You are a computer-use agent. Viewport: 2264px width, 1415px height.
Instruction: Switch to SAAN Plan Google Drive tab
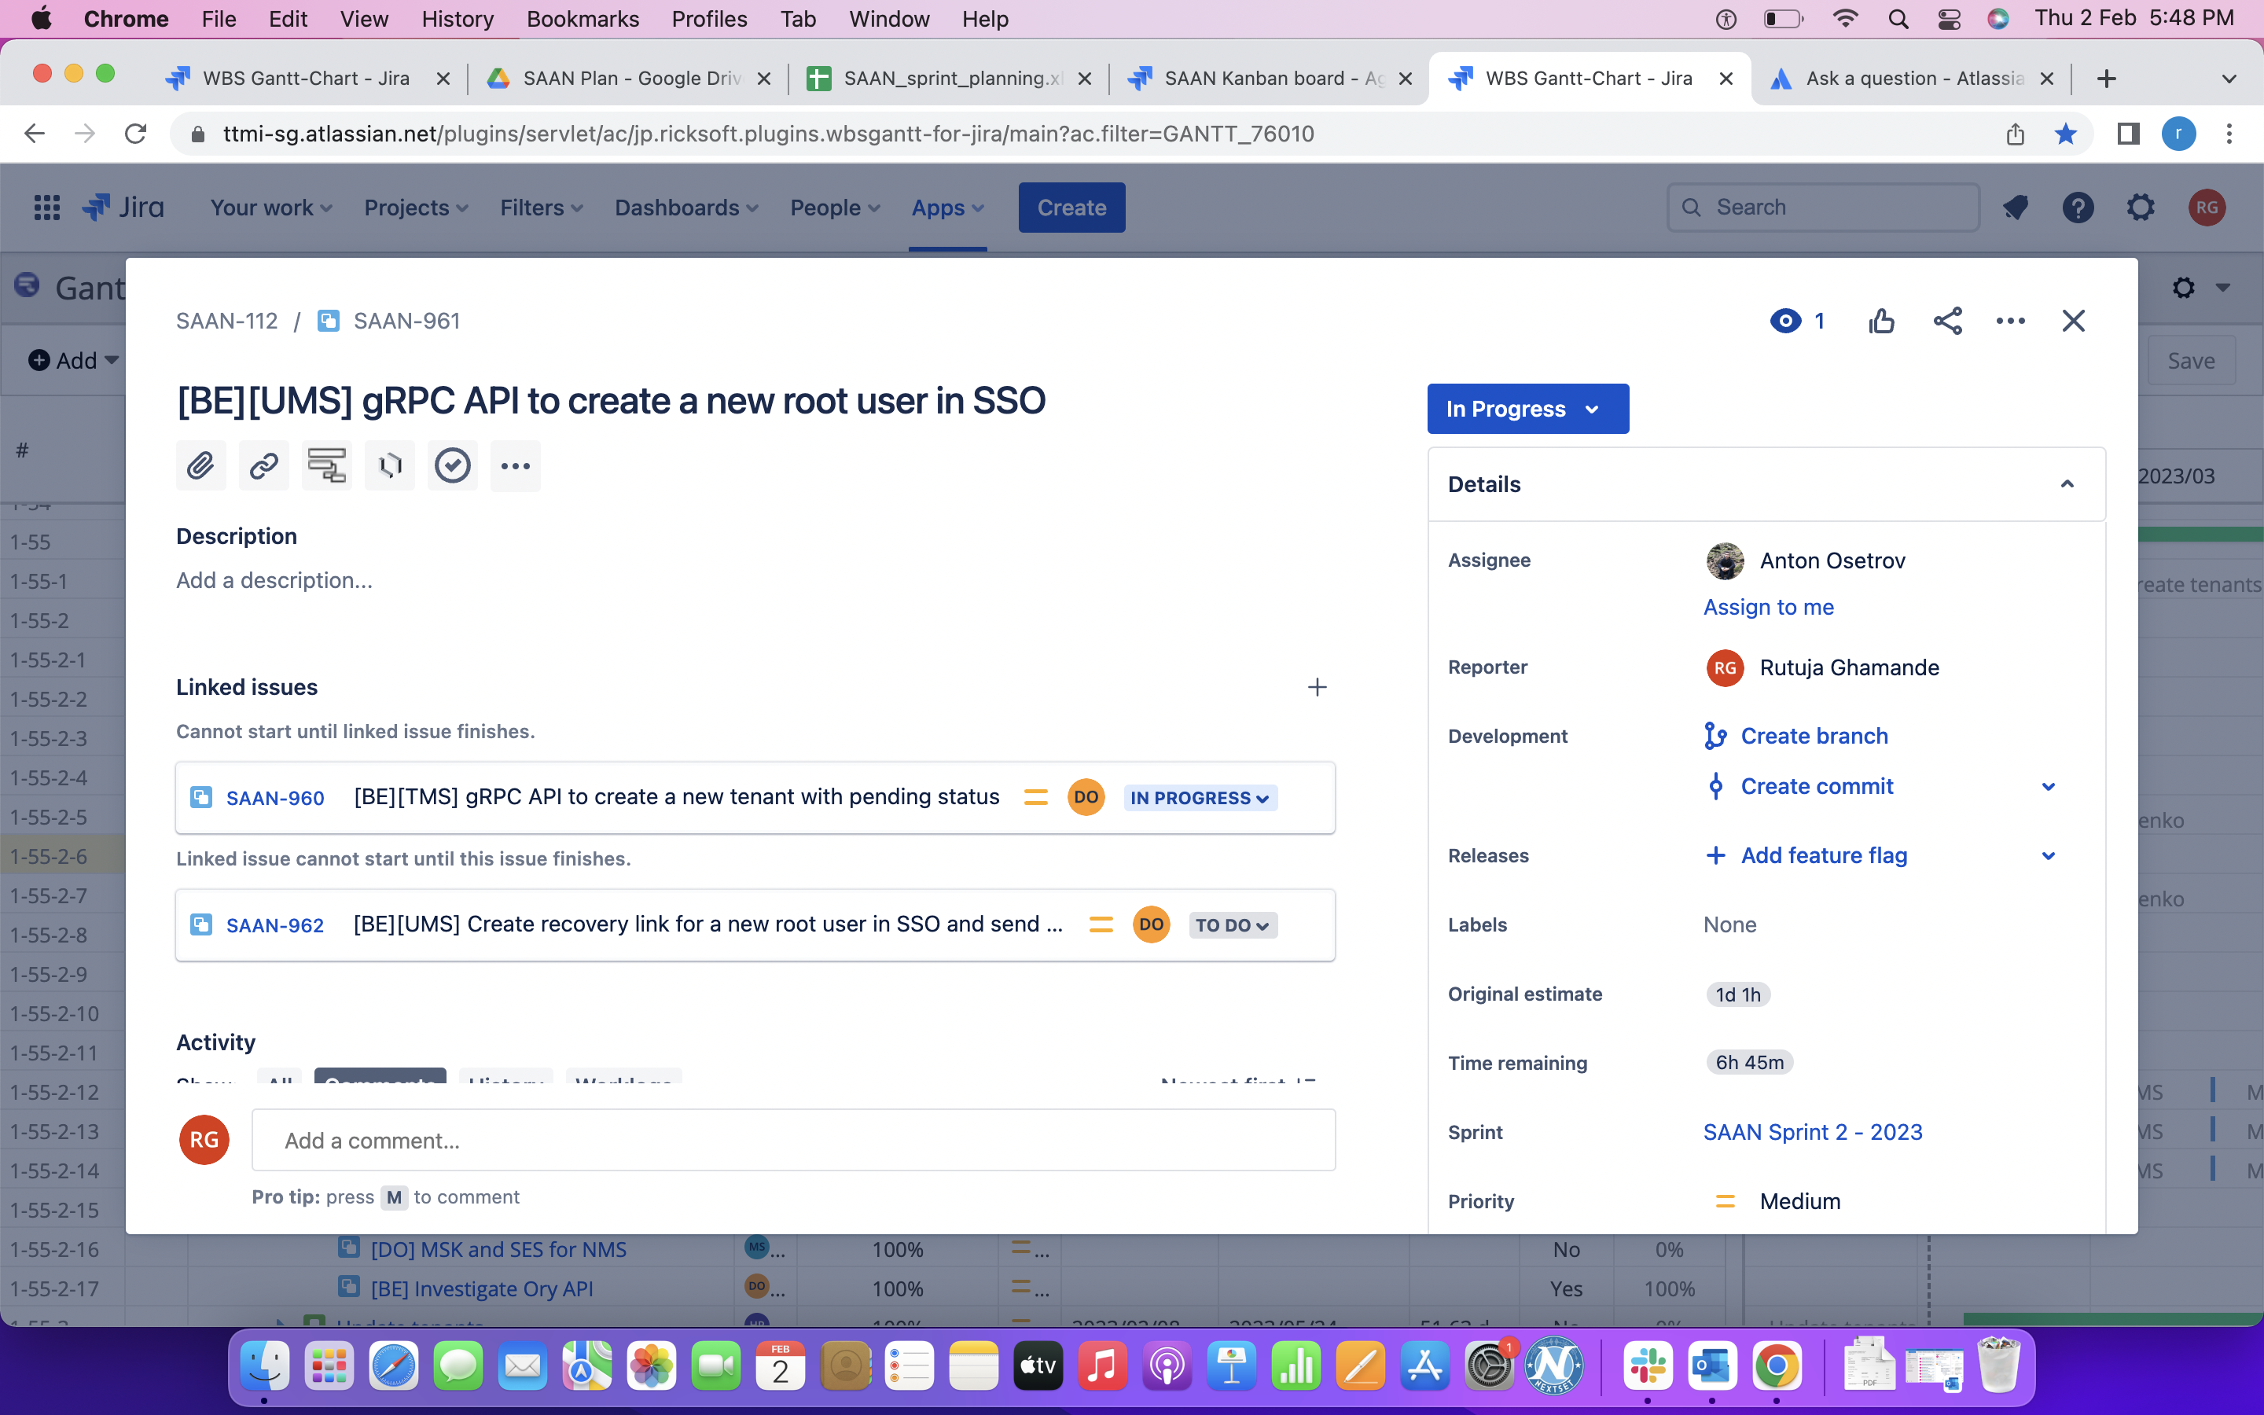tap(630, 79)
